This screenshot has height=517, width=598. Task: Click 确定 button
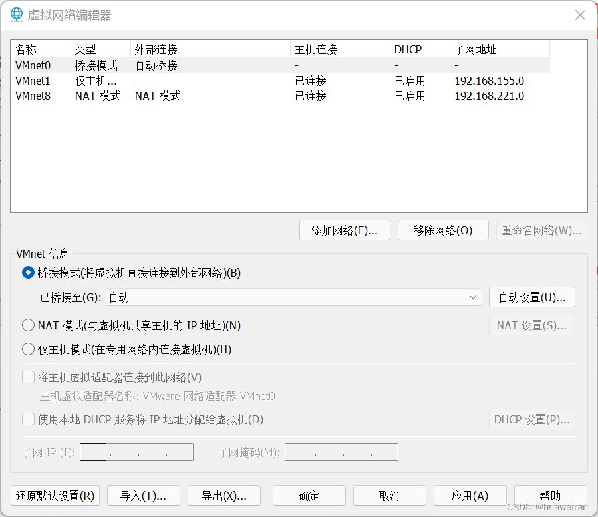tap(309, 496)
